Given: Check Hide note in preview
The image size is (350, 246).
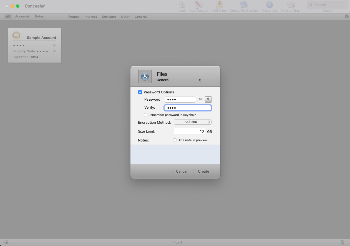Looking at the screenshot, I should tap(175, 140).
